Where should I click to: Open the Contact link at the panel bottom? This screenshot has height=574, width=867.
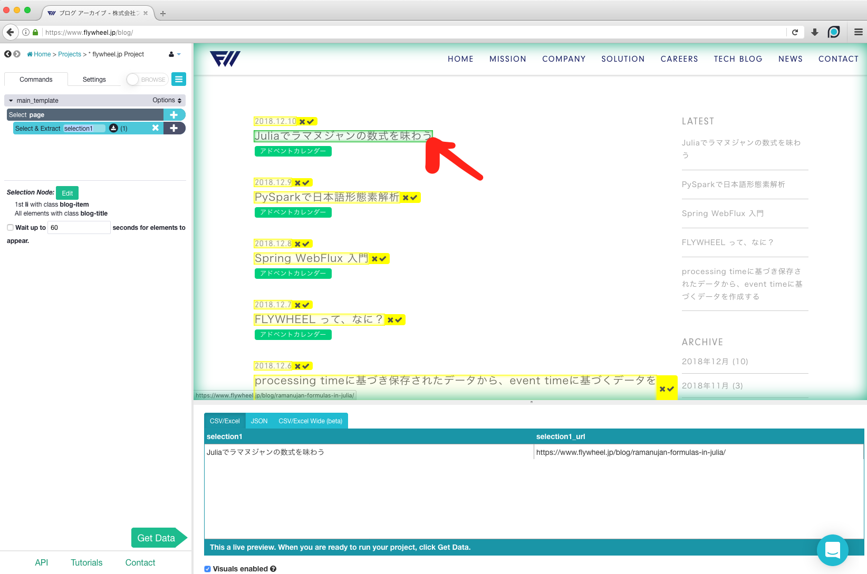[140, 562]
